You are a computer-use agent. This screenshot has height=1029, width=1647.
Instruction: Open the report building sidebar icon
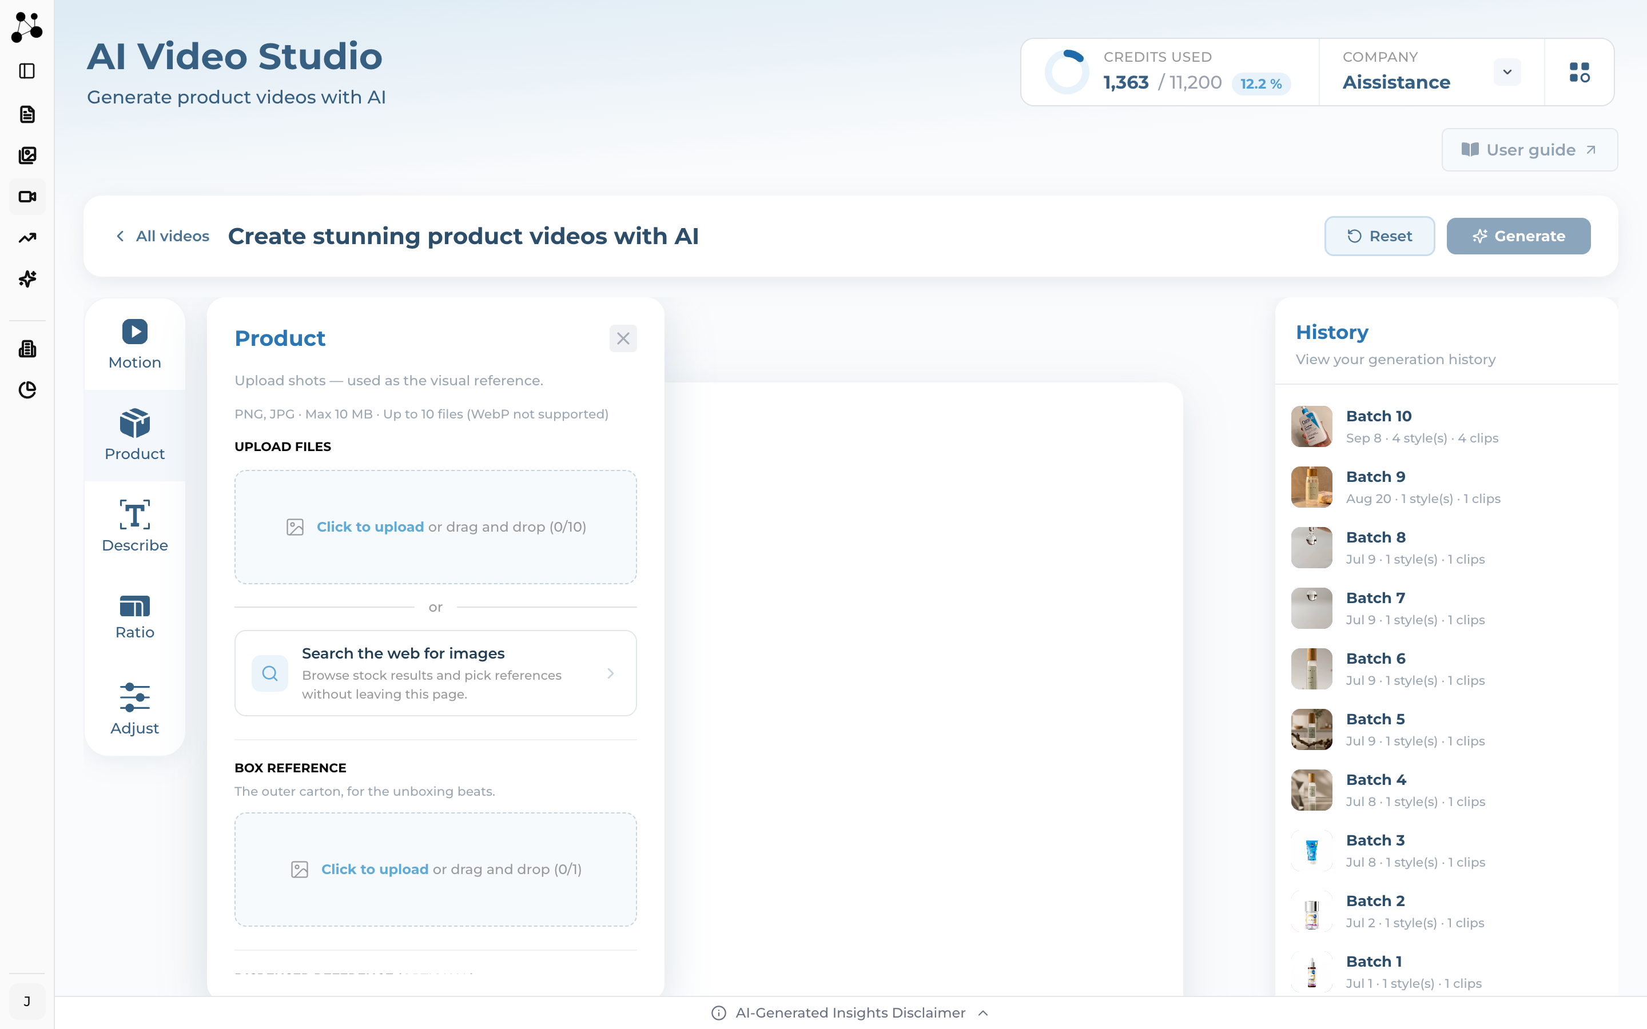tap(27, 349)
